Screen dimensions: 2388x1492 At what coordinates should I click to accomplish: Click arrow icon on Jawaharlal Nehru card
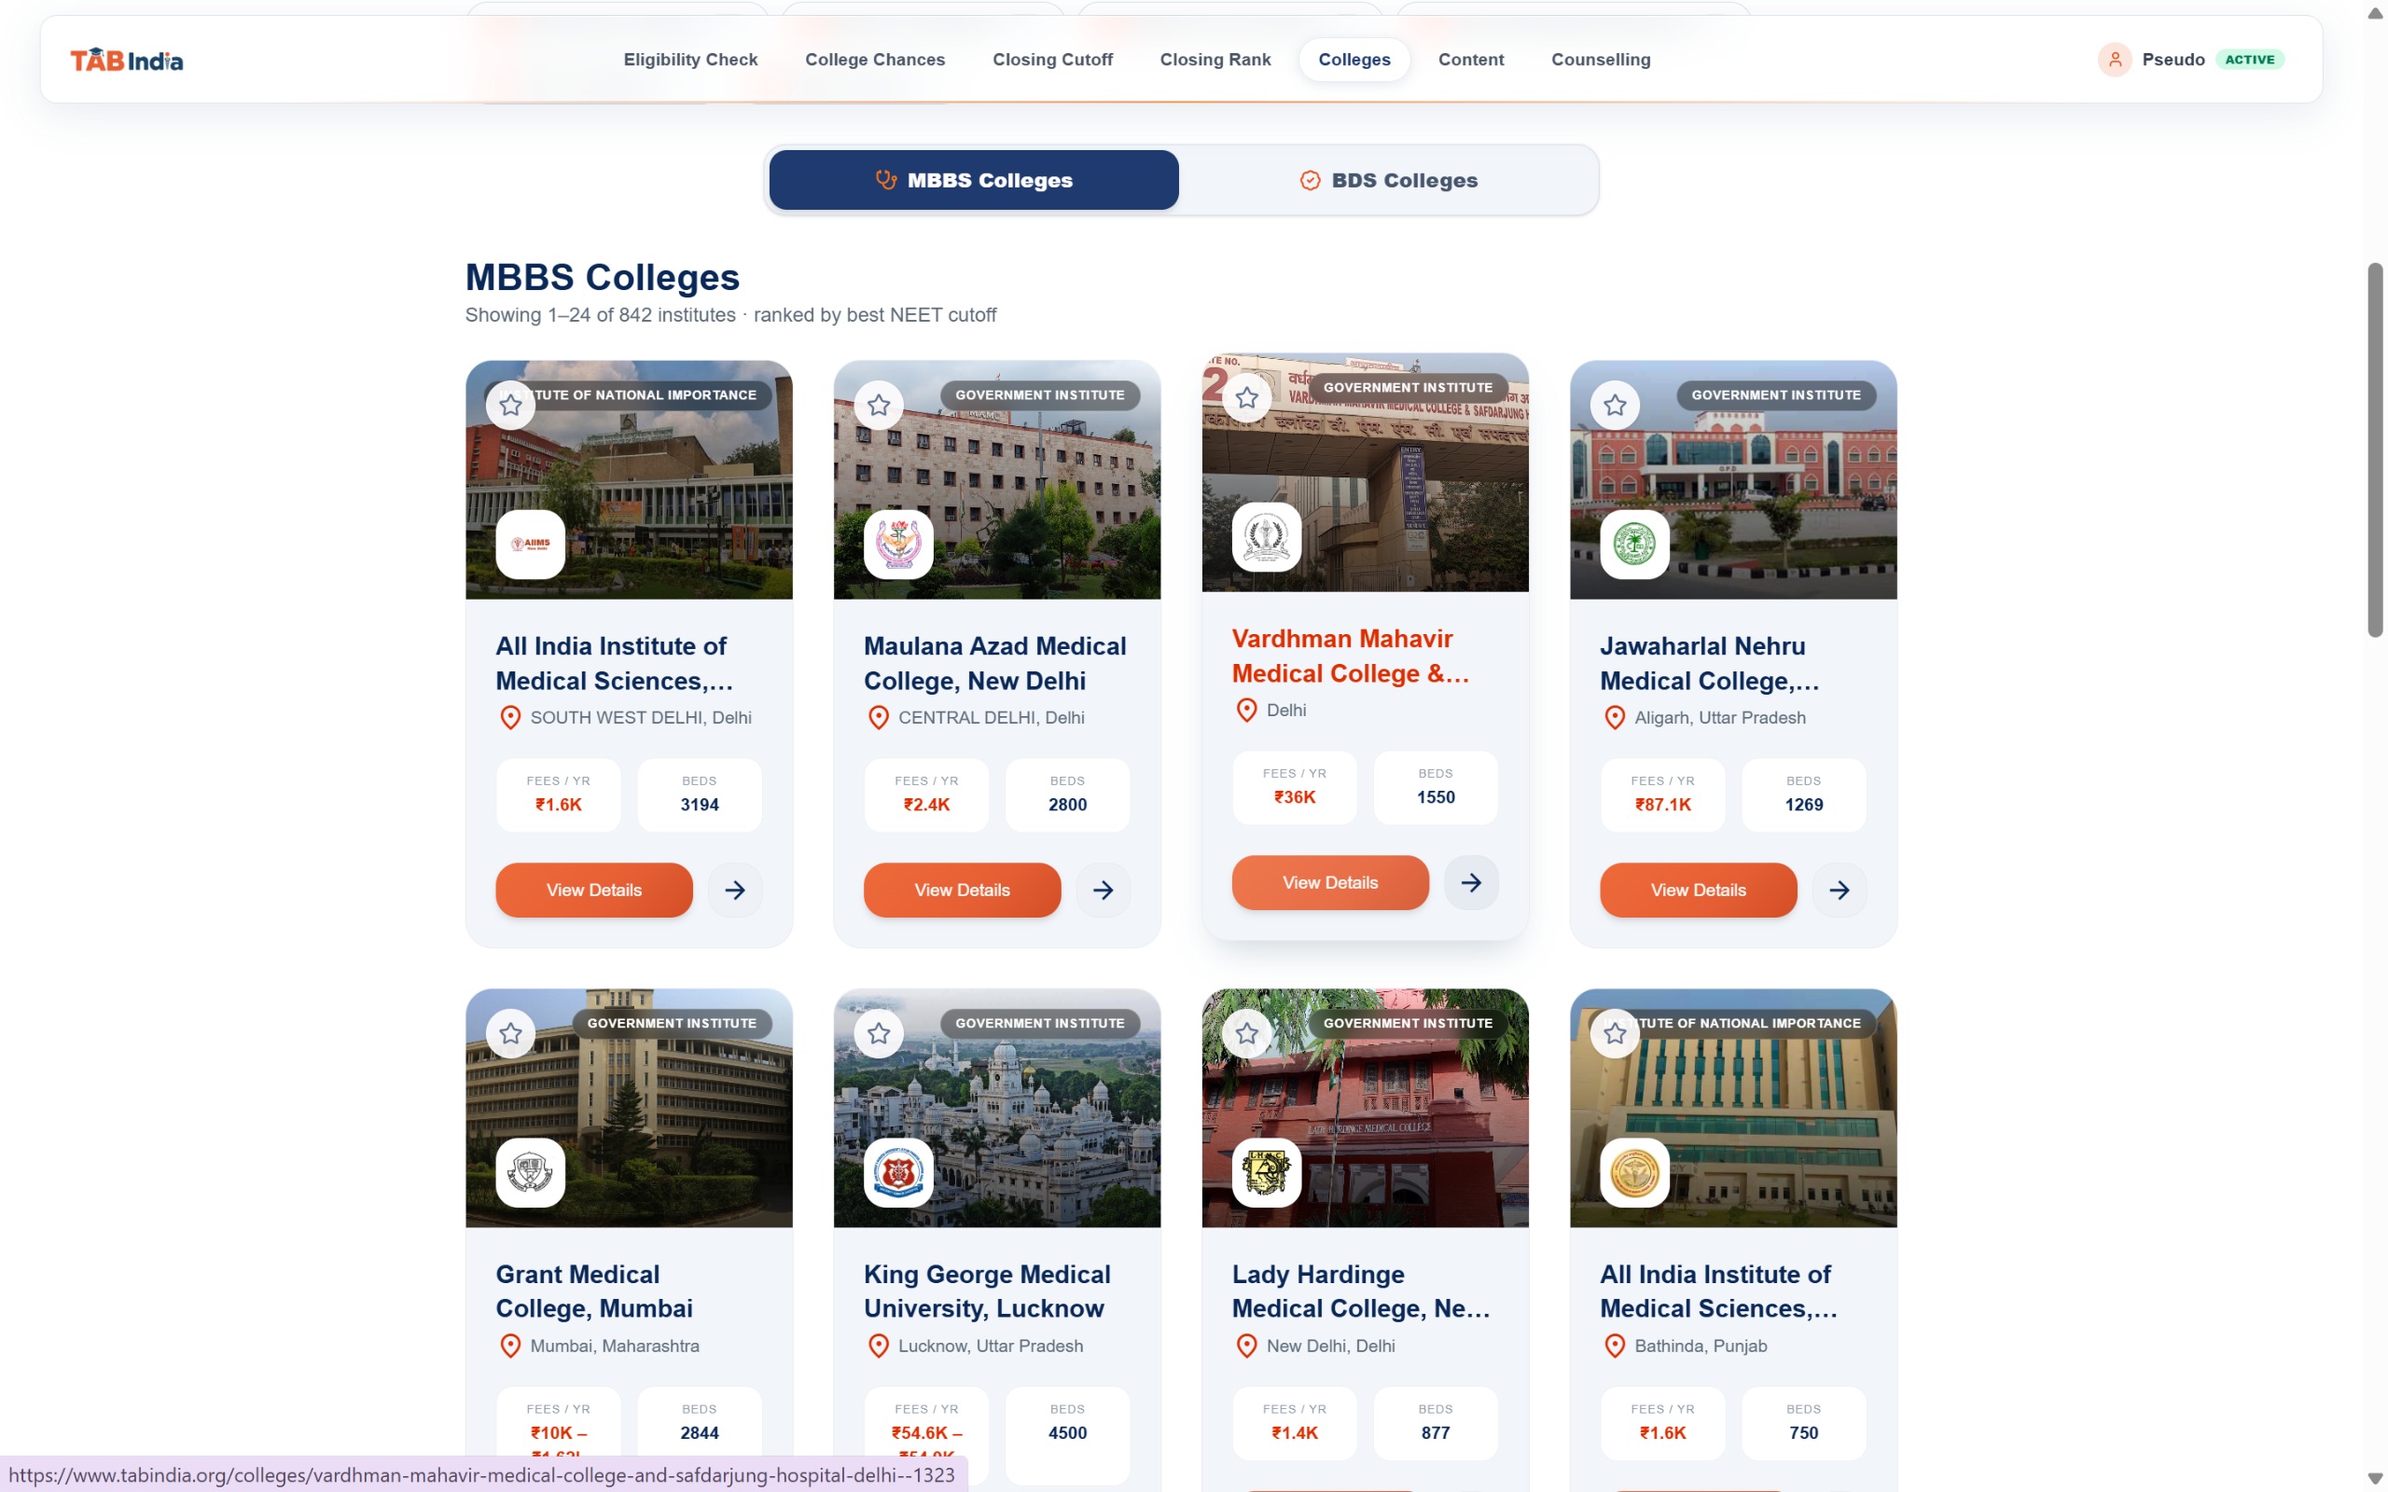1840,890
